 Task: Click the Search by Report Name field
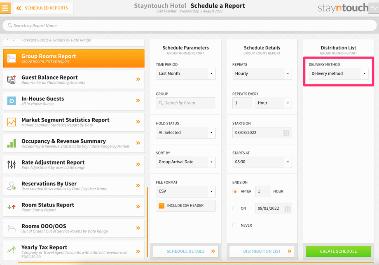point(189,26)
